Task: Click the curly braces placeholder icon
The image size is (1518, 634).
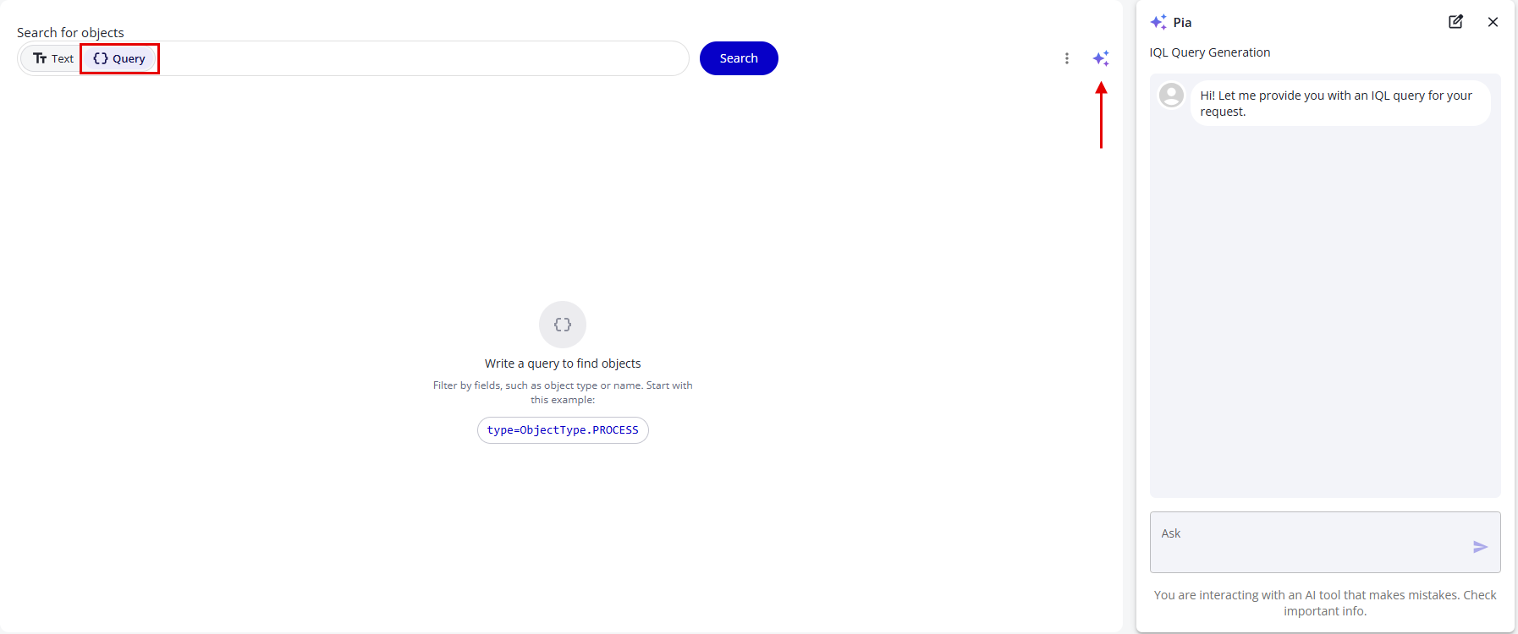Action: click(563, 325)
